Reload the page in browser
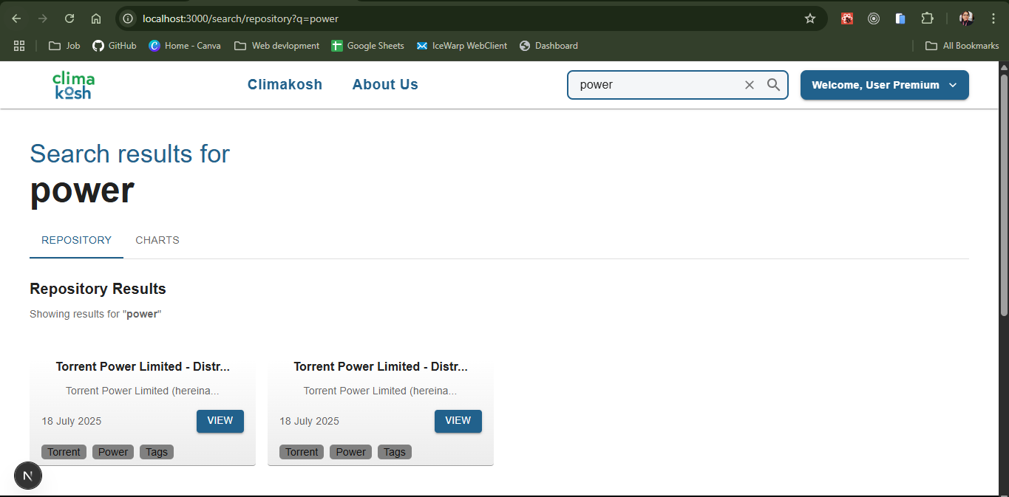1009x497 pixels. (x=69, y=18)
